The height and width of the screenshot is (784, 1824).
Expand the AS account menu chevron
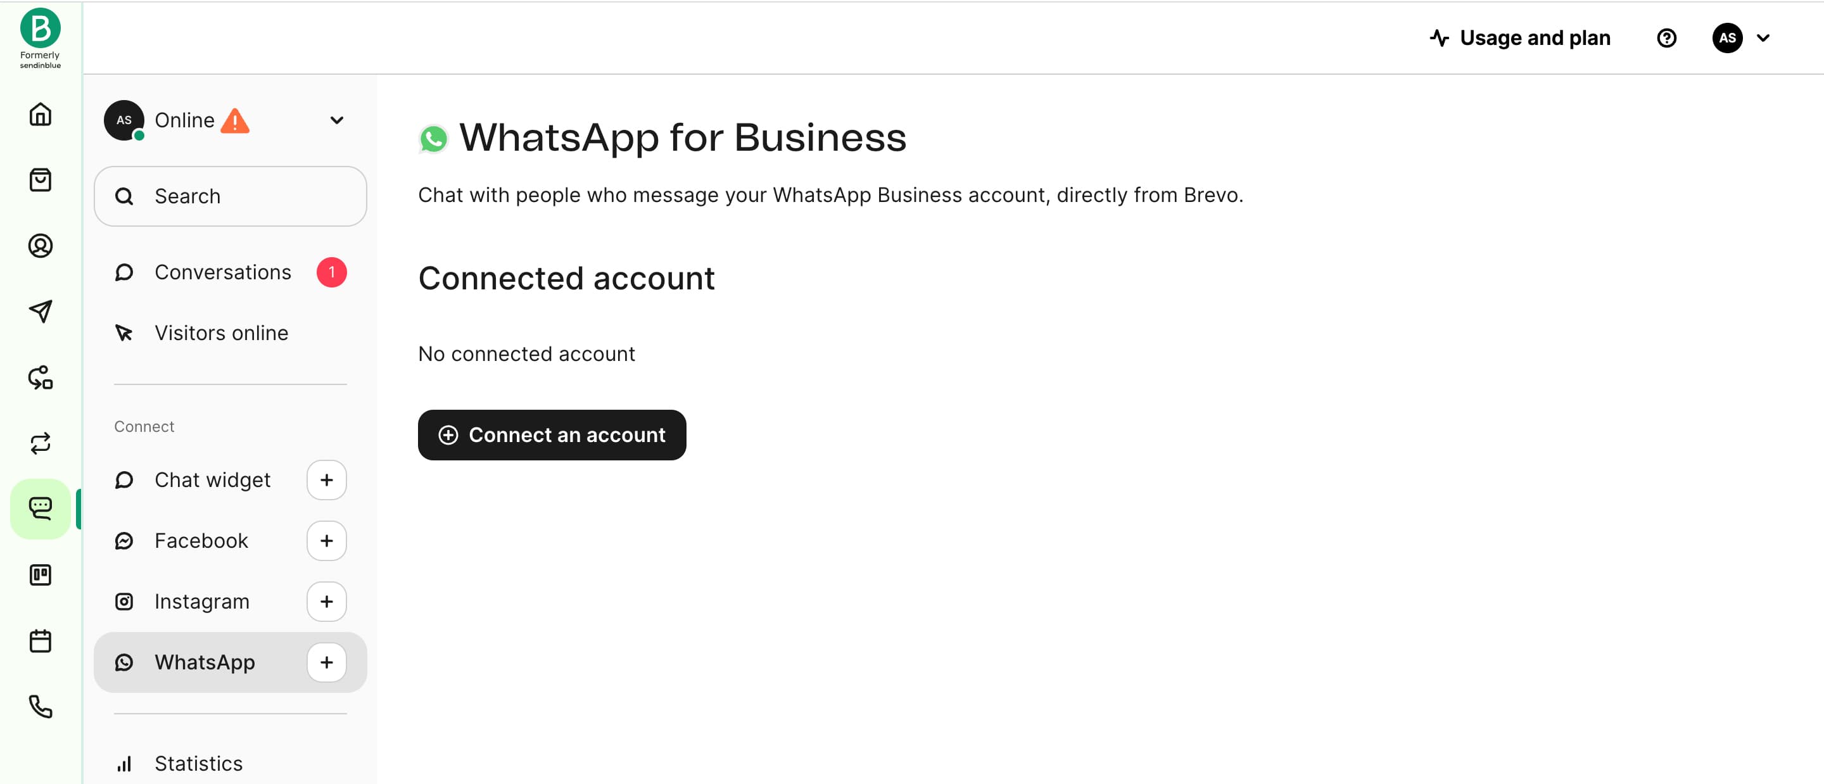pyautogui.click(x=1763, y=38)
